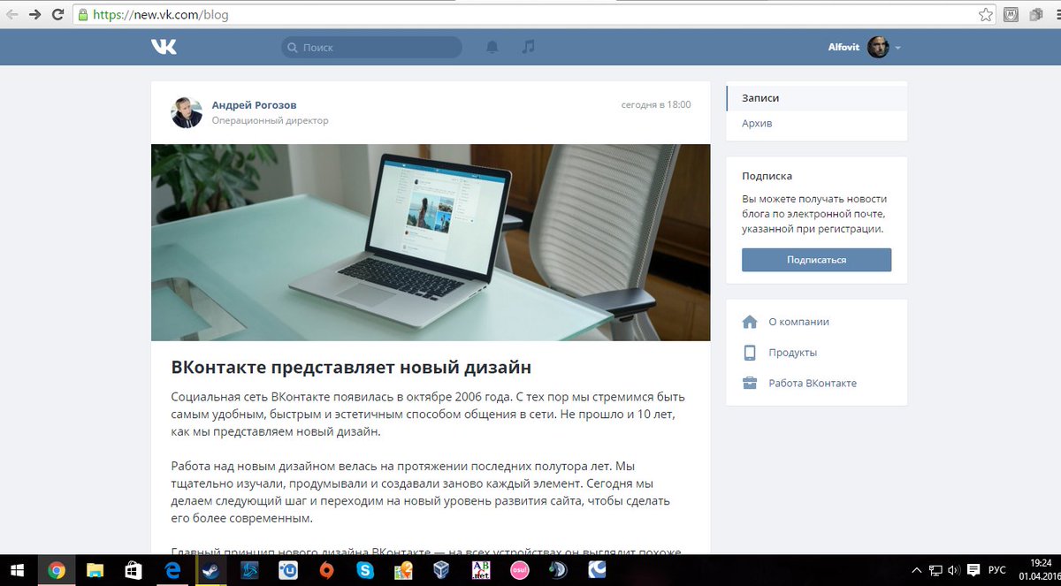1061x586 pixels.
Task: Click the search field labeled Поиск
Action: click(371, 47)
